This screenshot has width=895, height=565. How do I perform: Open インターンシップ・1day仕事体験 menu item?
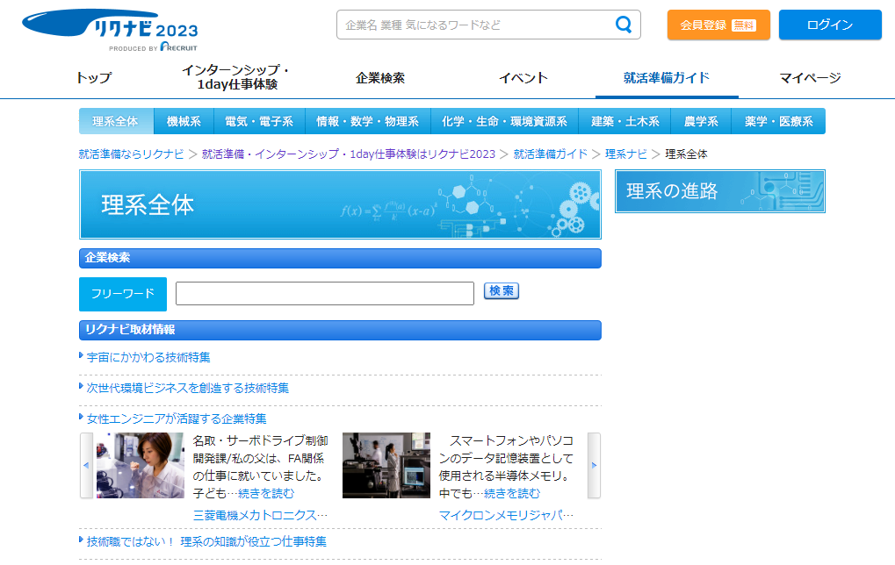(x=237, y=77)
